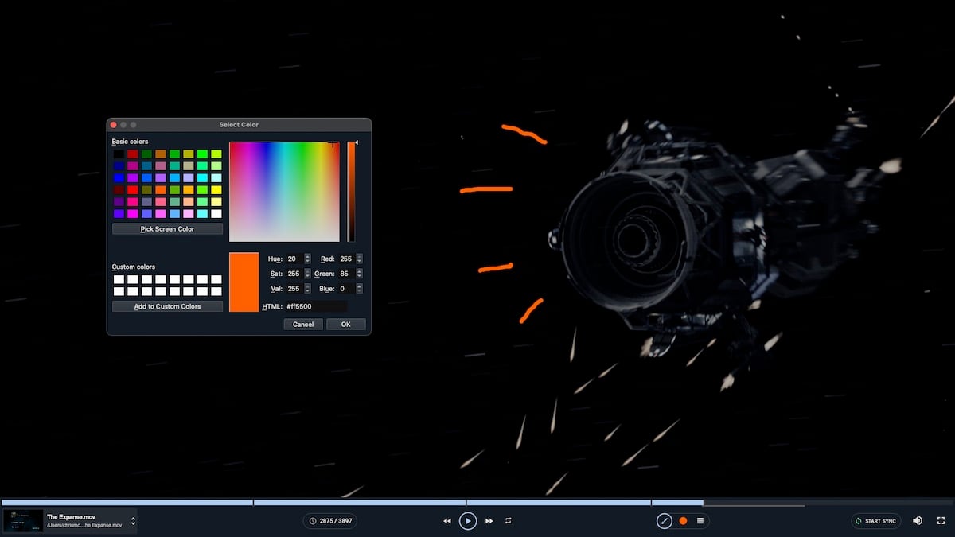
Task: Click the Hue value field
Action: click(x=294, y=259)
